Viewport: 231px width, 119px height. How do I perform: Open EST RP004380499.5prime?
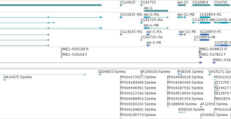pyautogui.click(x=167, y=85)
